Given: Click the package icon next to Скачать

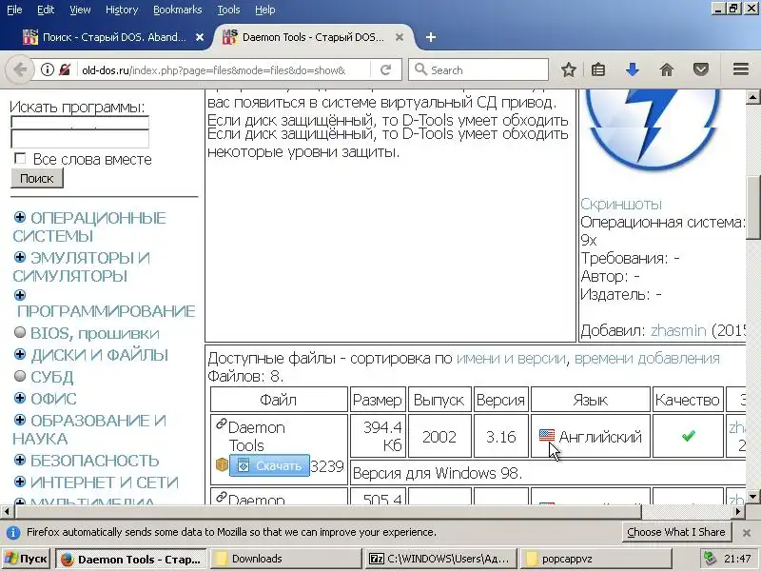Looking at the screenshot, I should (222, 465).
